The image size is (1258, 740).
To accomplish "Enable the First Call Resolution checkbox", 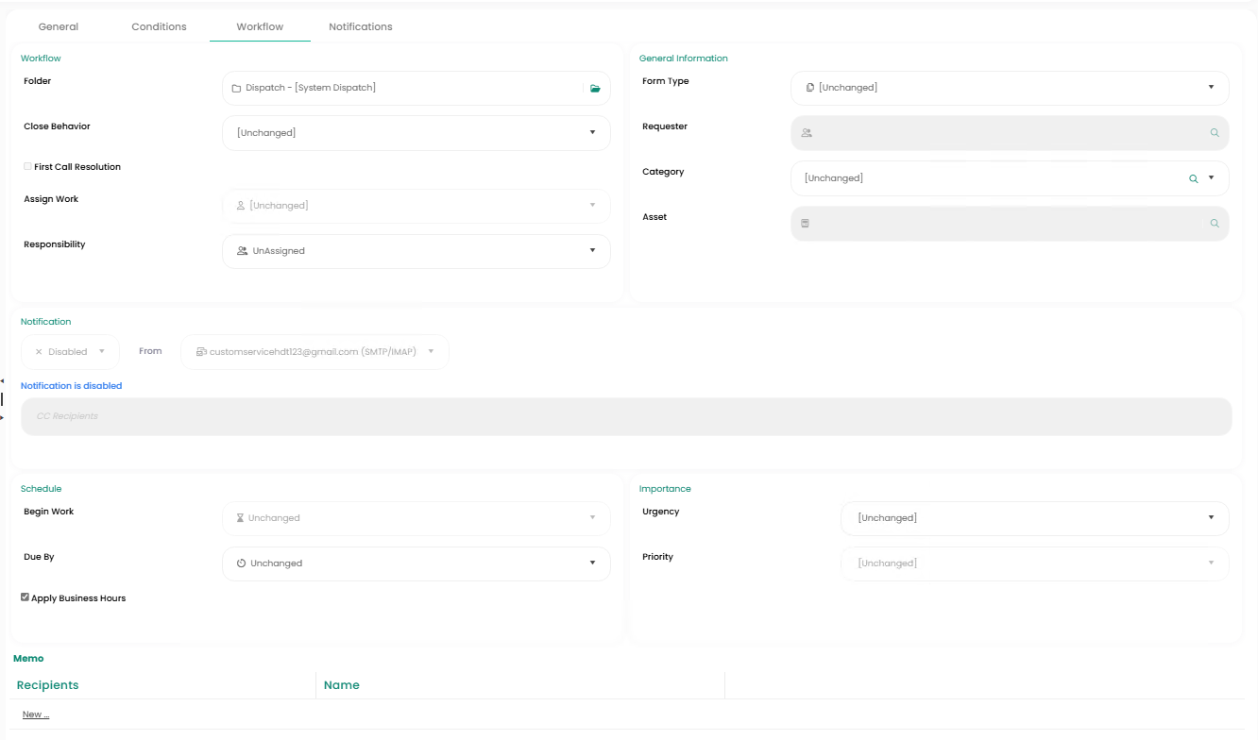I will pos(27,166).
